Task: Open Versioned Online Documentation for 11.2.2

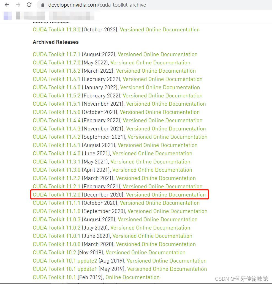Action: (156, 178)
